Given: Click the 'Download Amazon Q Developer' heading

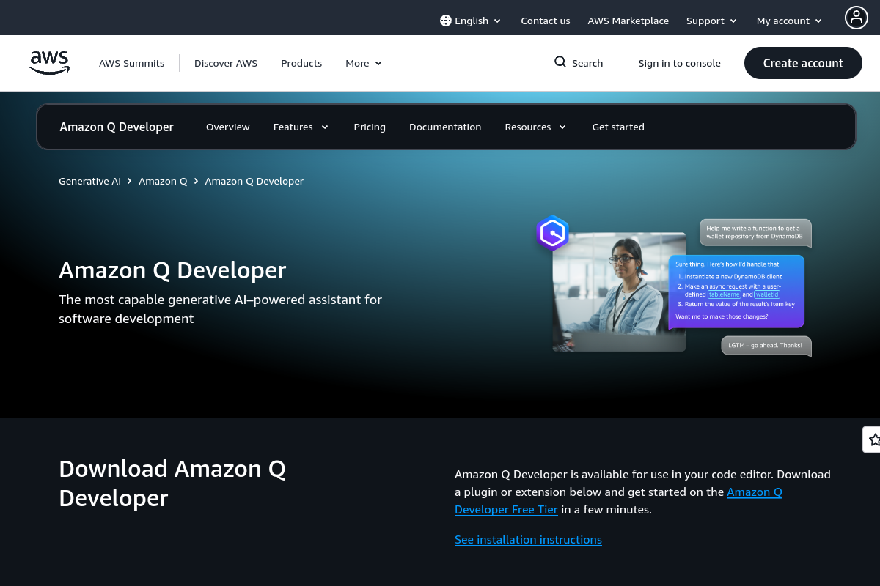Looking at the screenshot, I should tap(172, 483).
